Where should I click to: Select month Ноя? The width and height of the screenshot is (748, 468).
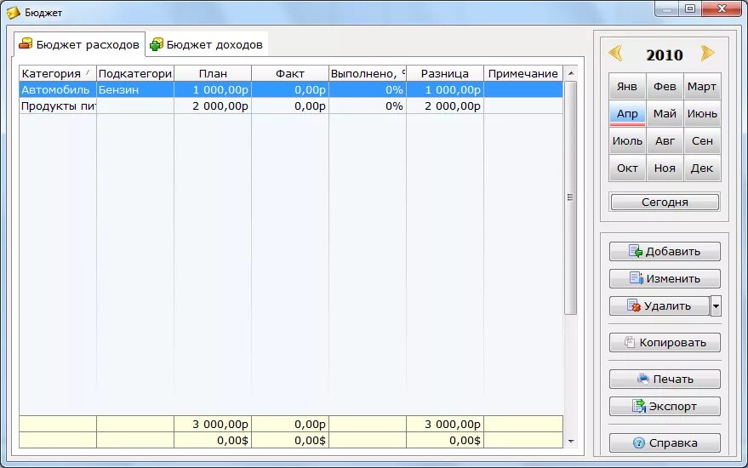665,168
